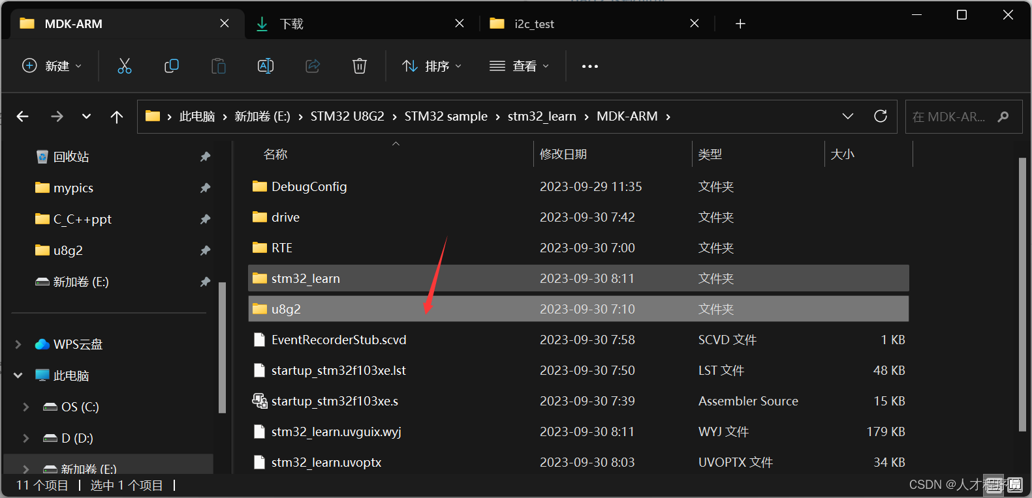Viewport: 1032px width, 498px height.
Task: Go forward with the right arrow
Action: coord(57,117)
